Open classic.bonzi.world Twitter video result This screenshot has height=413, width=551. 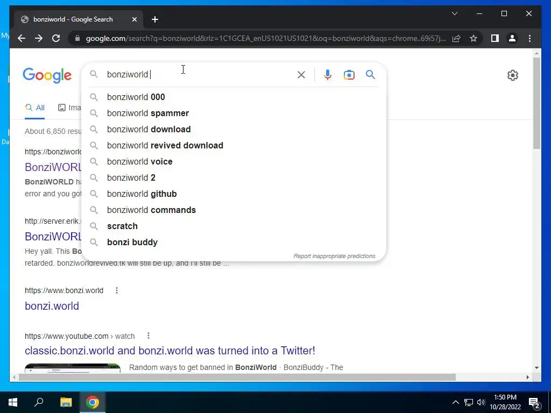pyautogui.click(x=169, y=351)
